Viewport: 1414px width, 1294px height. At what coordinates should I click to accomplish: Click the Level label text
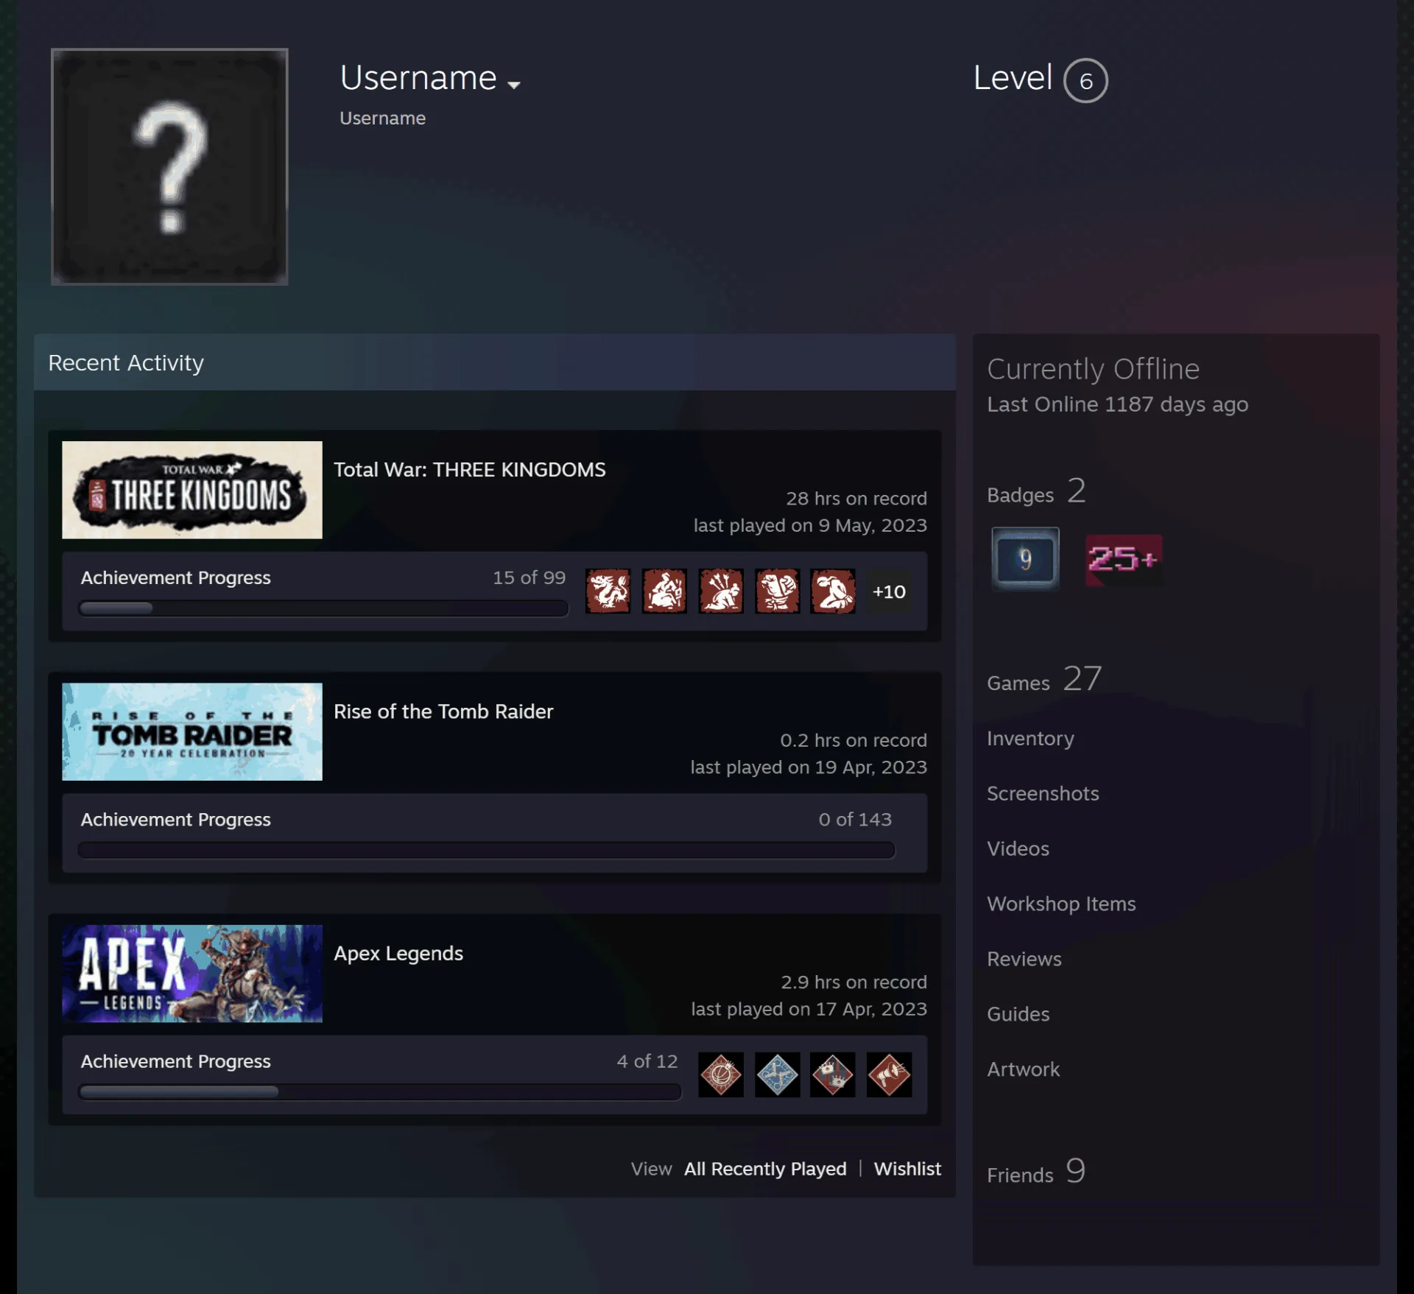click(1013, 77)
